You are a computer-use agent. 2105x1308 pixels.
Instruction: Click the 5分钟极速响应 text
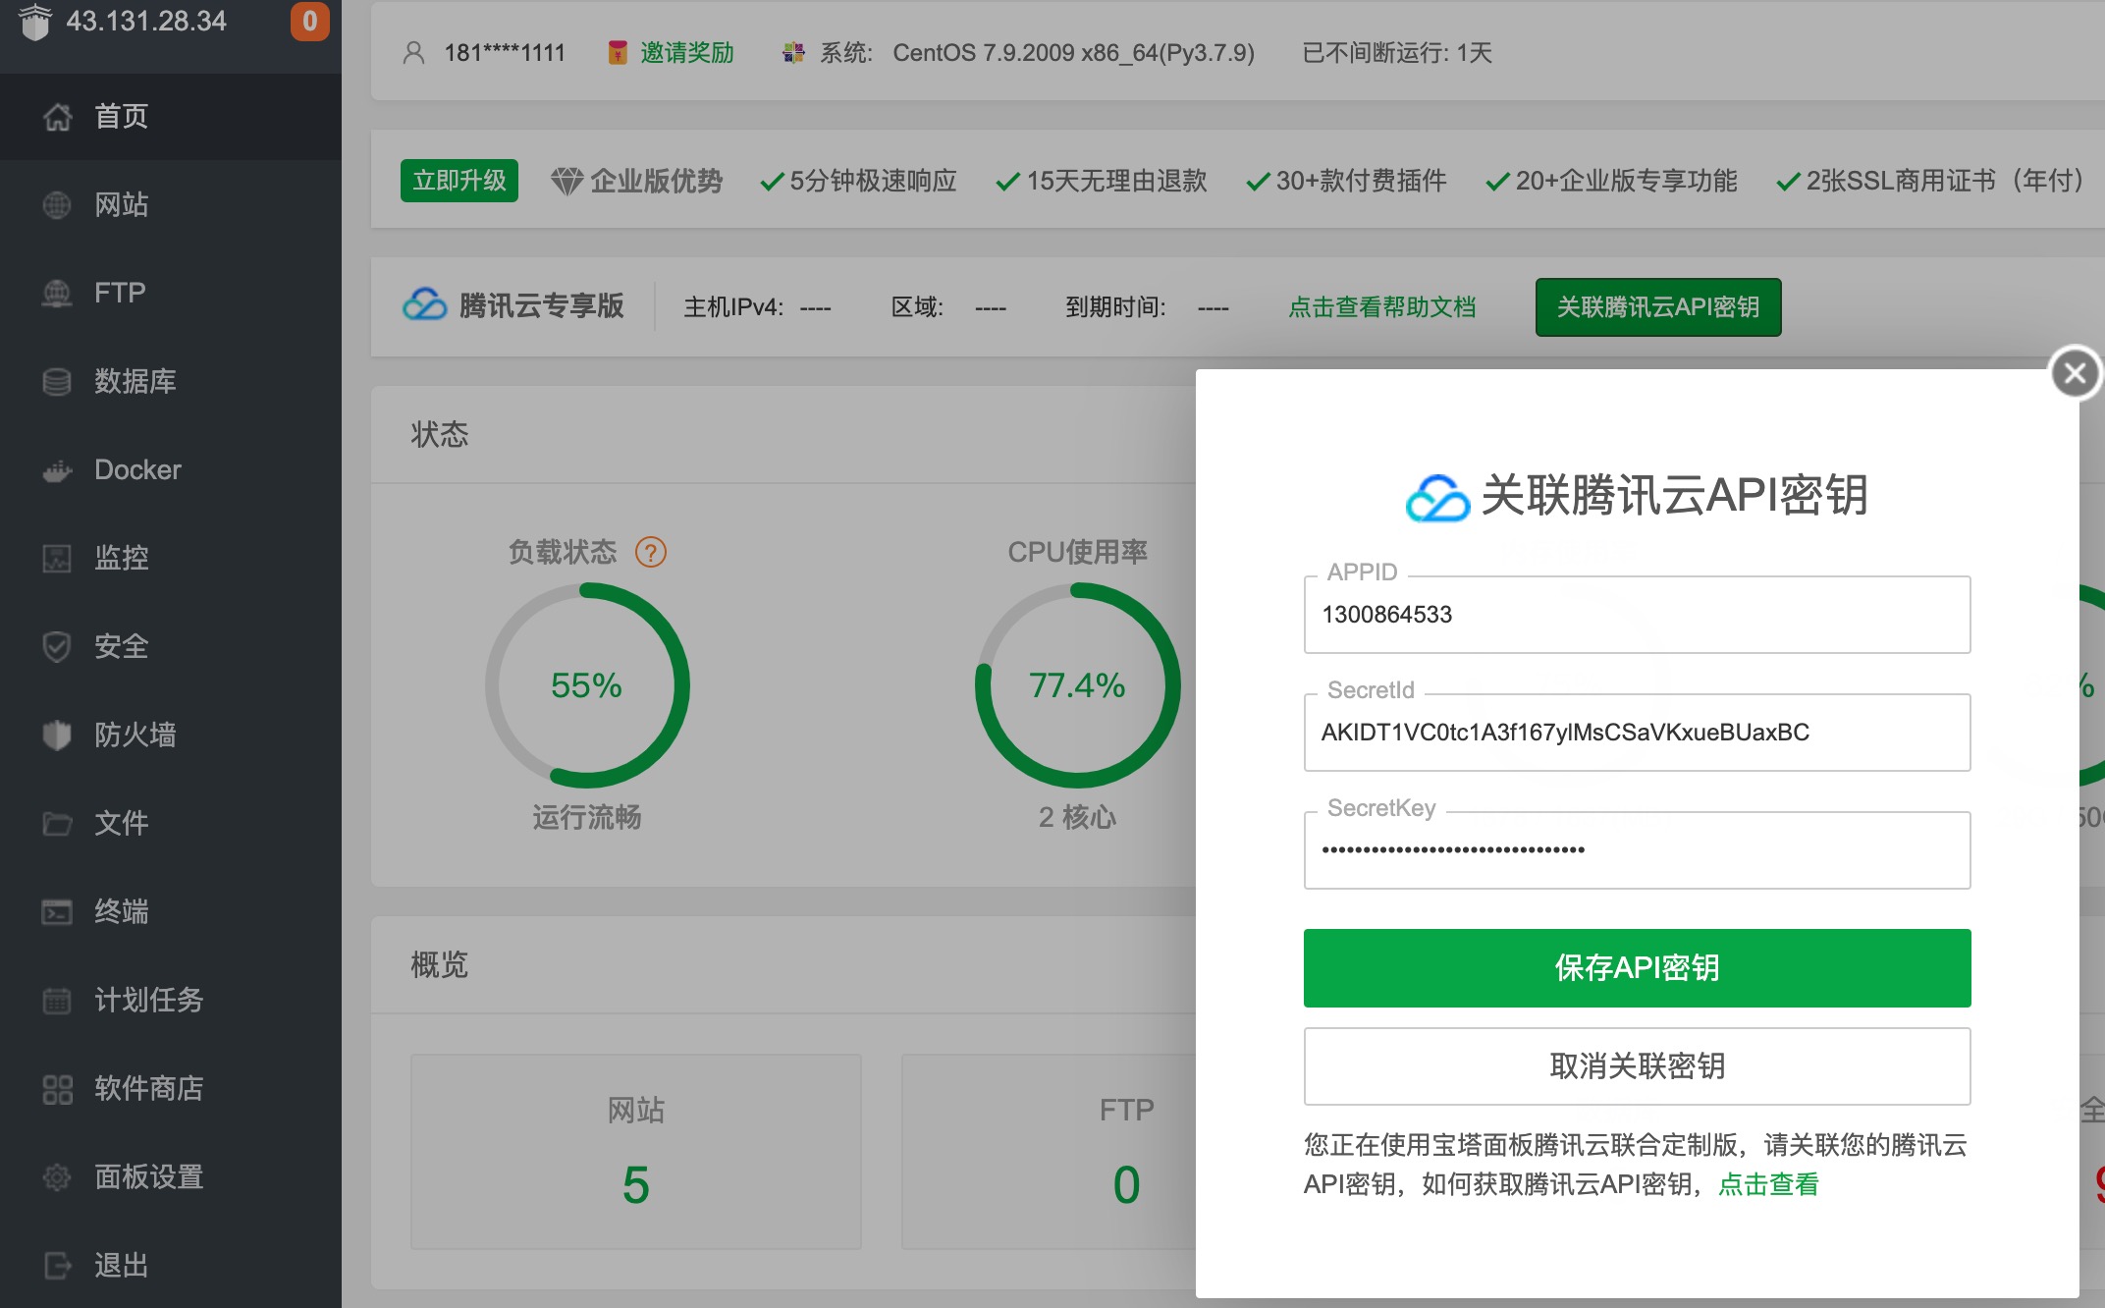pos(873,182)
